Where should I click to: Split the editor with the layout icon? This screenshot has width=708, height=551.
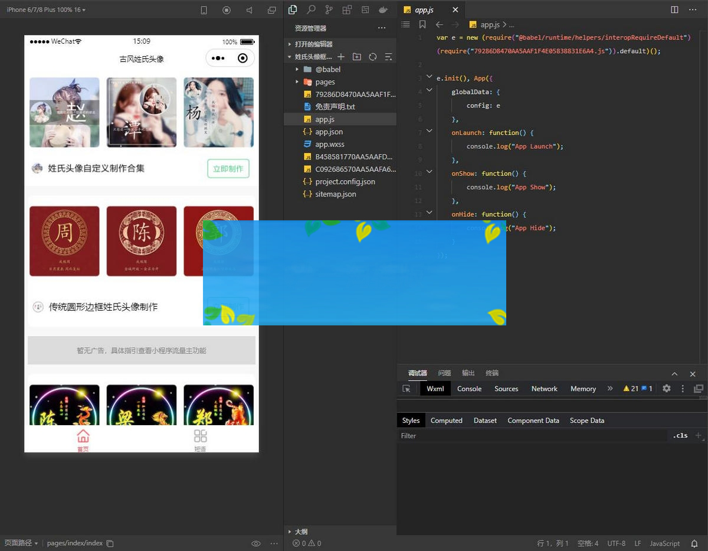pyautogui.click(x=674, y=9)
